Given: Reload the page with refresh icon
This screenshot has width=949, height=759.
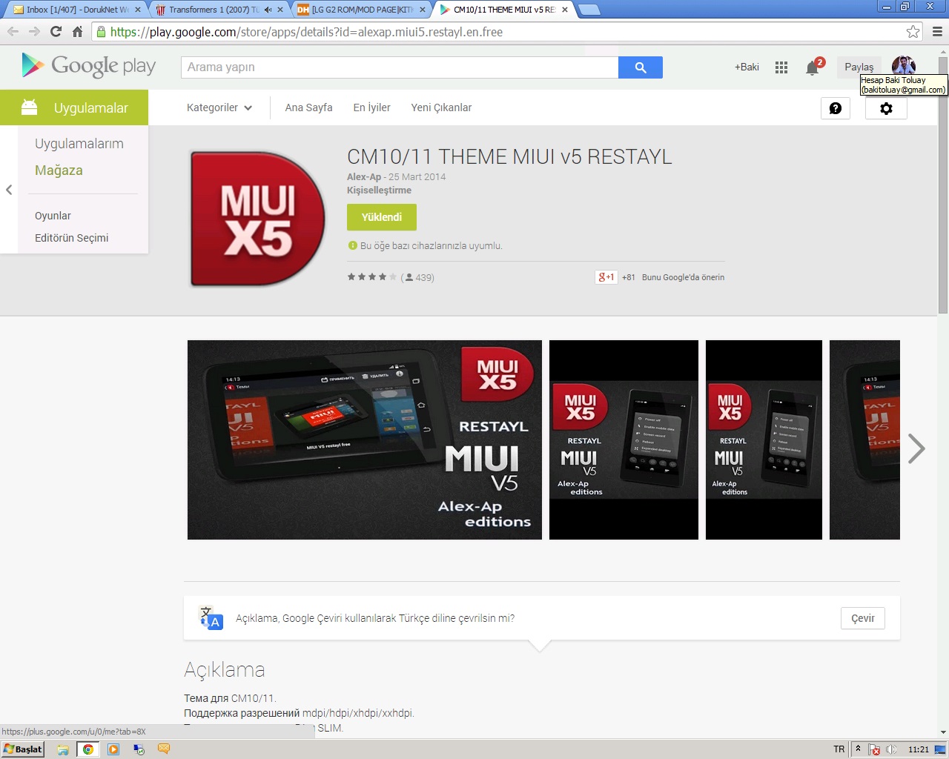Looking at the screenshot, I should coord(56,32).
